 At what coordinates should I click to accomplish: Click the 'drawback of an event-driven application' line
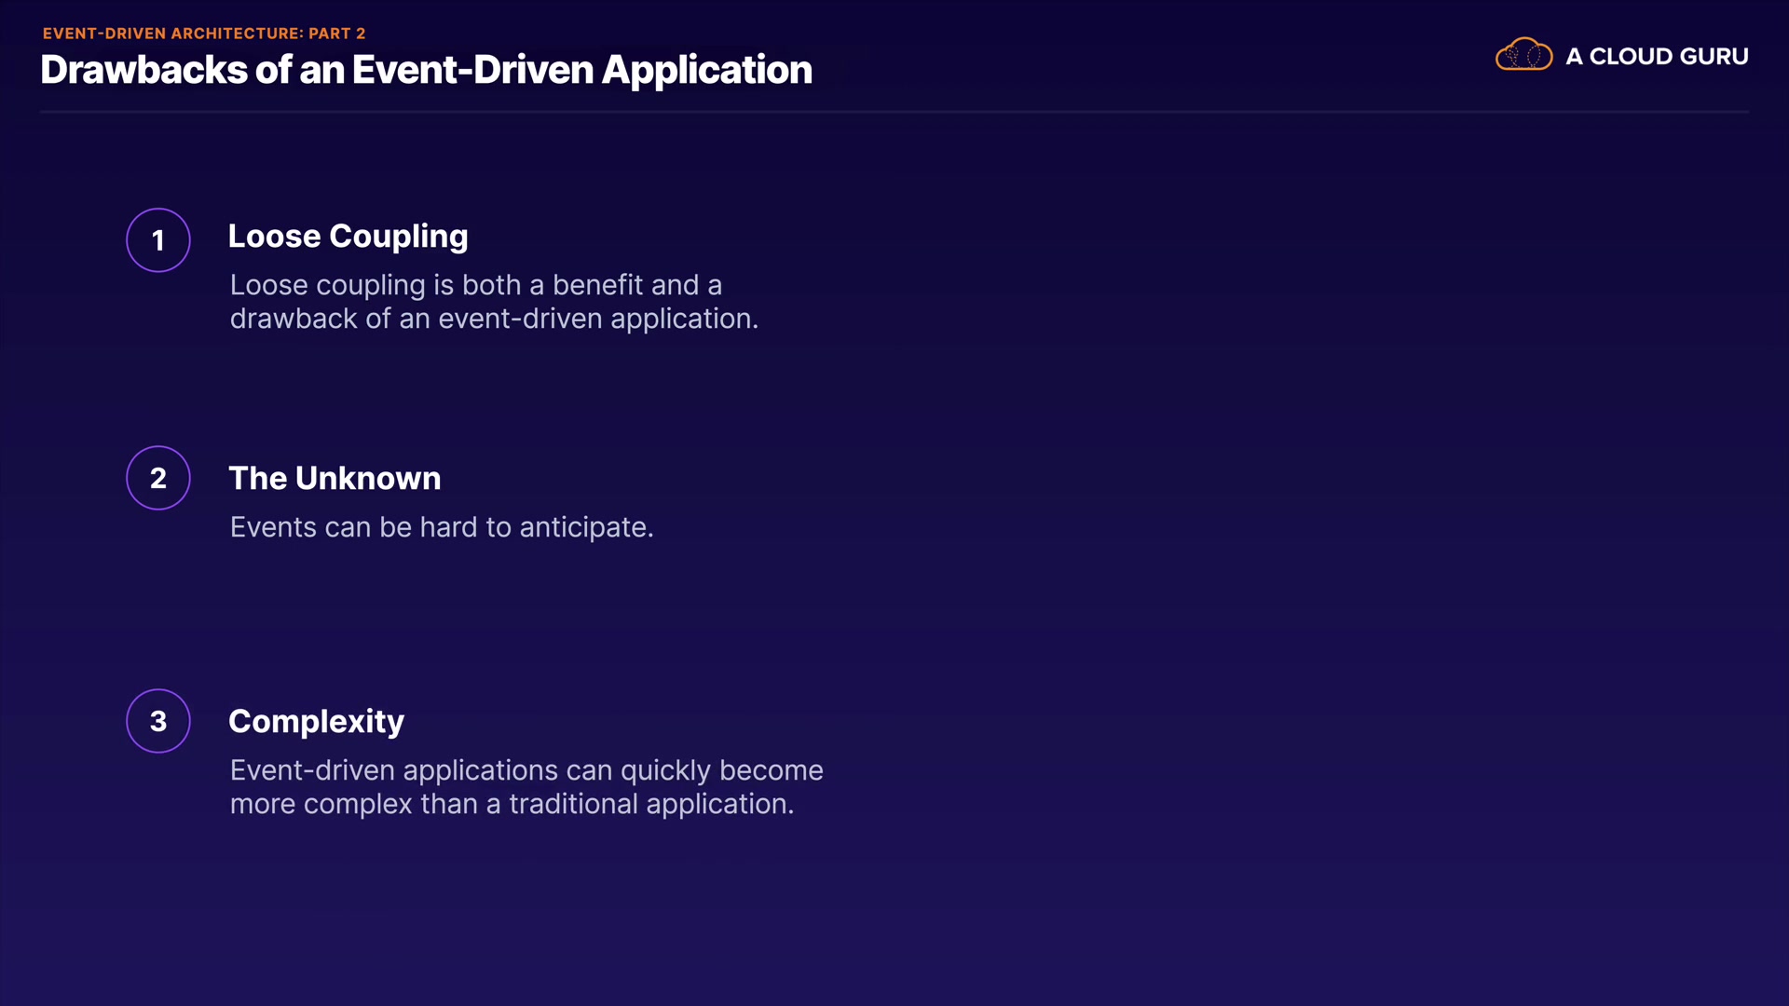tap(494, 319)
